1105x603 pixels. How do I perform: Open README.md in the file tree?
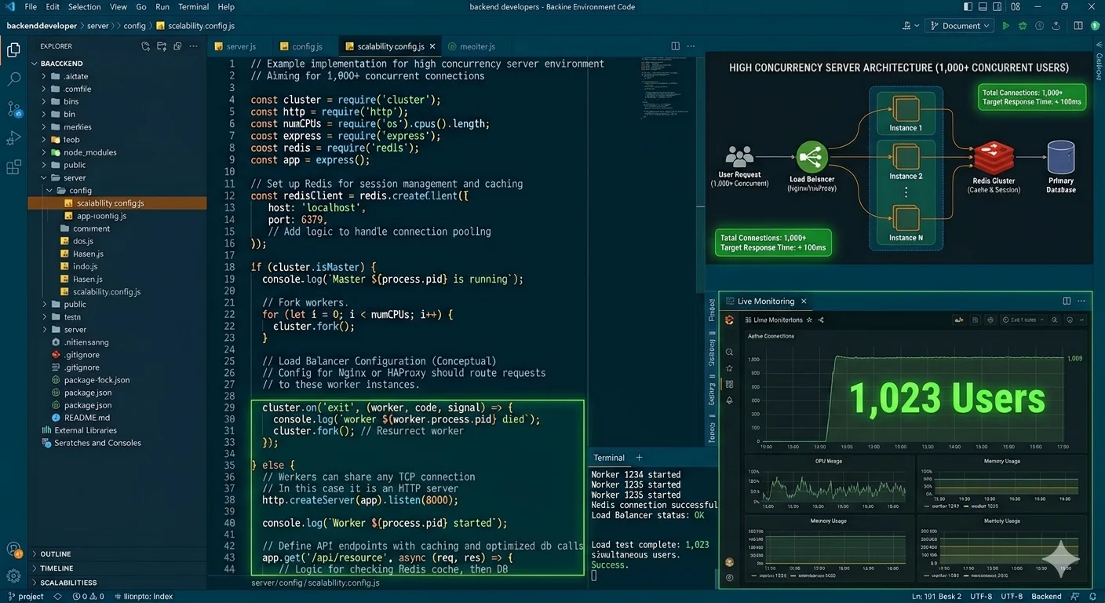tap(86, 418)
